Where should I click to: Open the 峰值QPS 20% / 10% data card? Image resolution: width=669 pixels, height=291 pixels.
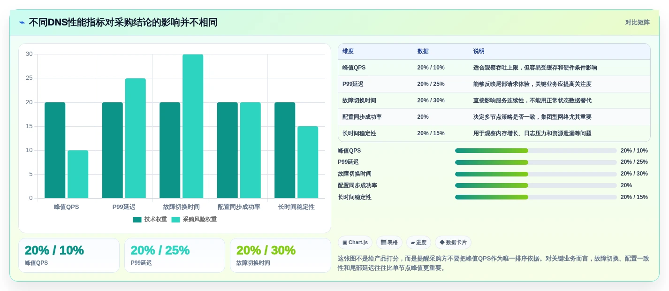tap(69, 255)
